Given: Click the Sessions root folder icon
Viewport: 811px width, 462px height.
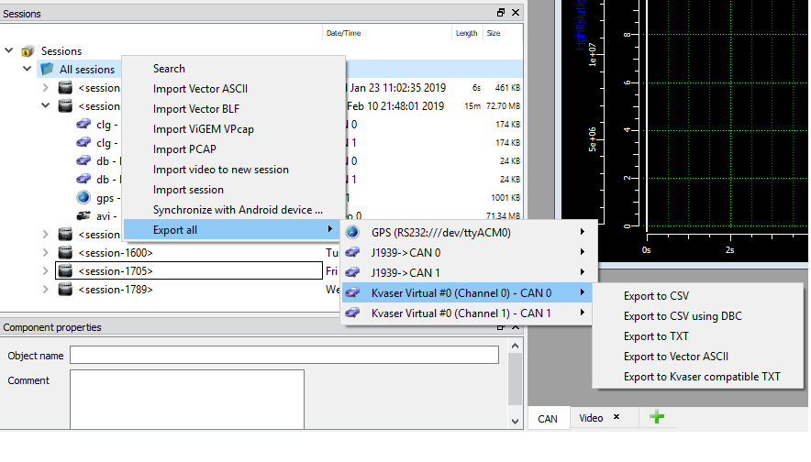Looking at the screenshot, I should [28, 51].
